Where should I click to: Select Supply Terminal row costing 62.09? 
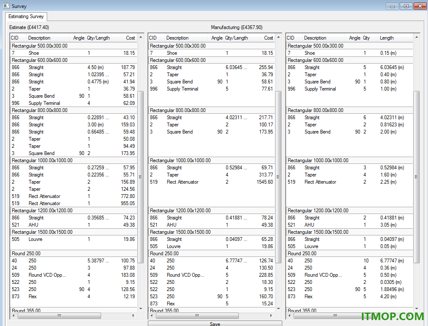74,103
